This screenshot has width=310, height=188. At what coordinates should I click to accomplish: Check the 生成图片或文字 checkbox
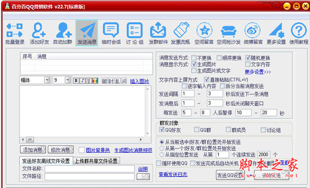pyautogui.click(x=194, y=70)
